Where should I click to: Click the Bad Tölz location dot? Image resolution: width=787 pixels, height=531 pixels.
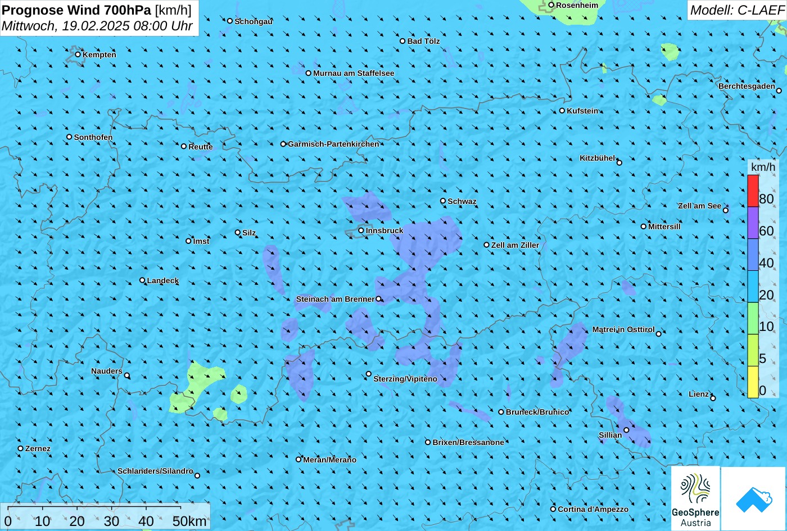pyautogui.click(x=402, y=41)
